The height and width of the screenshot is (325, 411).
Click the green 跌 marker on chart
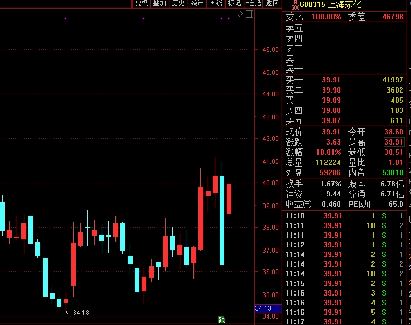click(x=221, y=320)
